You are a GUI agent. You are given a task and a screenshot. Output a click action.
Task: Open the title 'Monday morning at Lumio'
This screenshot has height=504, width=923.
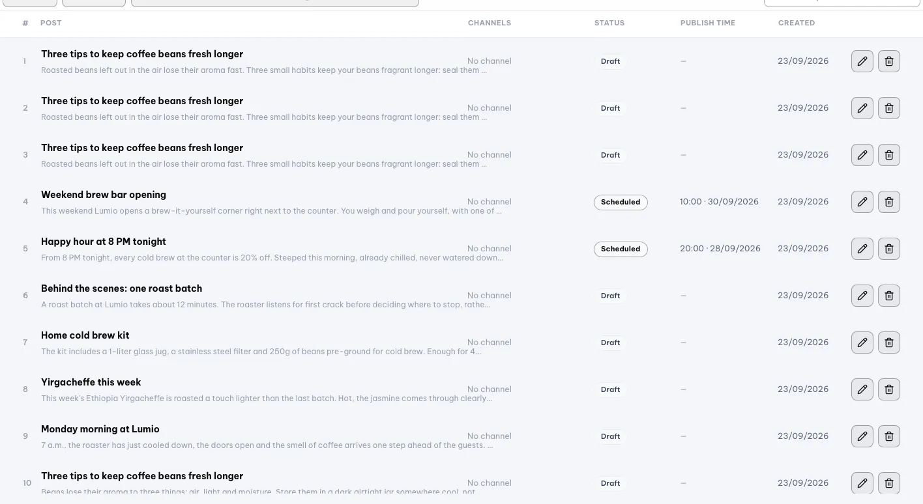pyautogui.click(x=100, y=429)
